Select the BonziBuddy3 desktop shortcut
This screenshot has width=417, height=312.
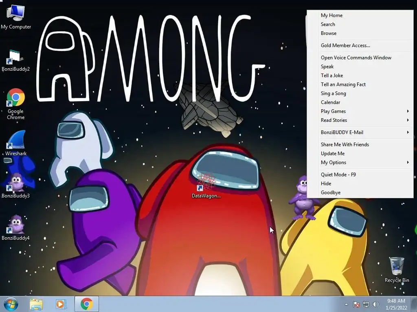pyautogui.click(x=16, y=186)
